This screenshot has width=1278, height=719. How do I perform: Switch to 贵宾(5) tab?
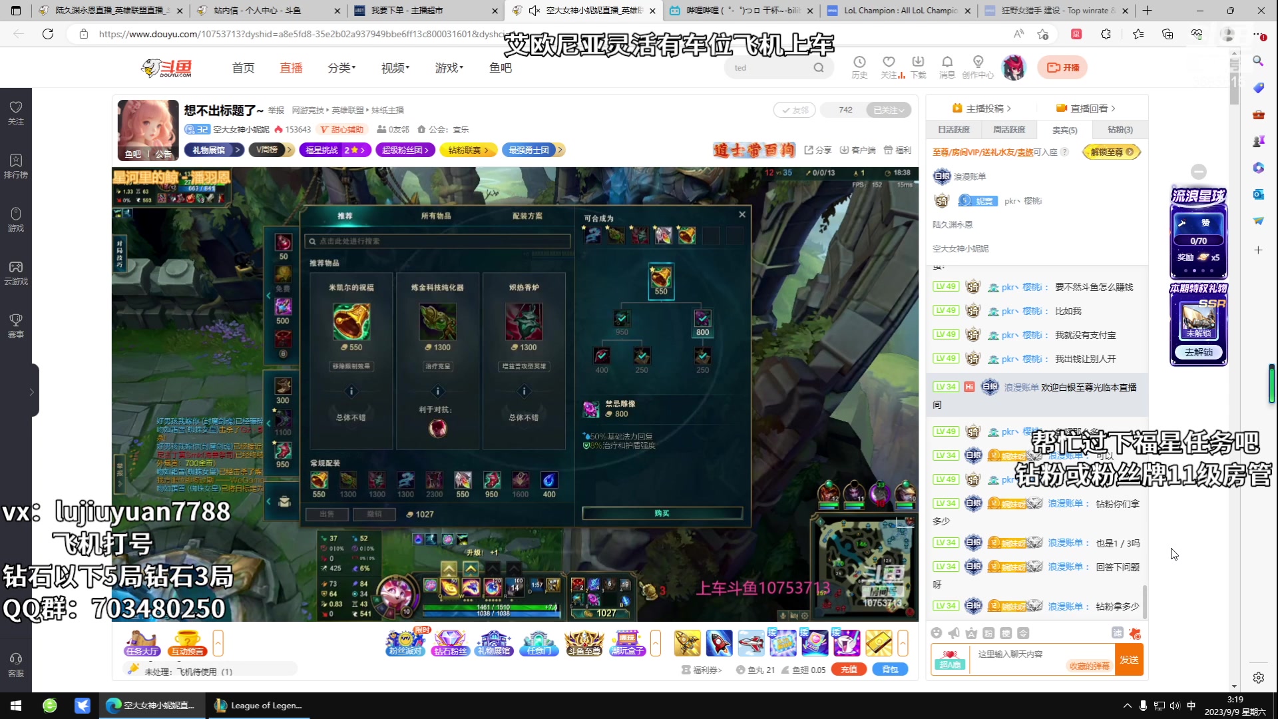(1064, 130)
